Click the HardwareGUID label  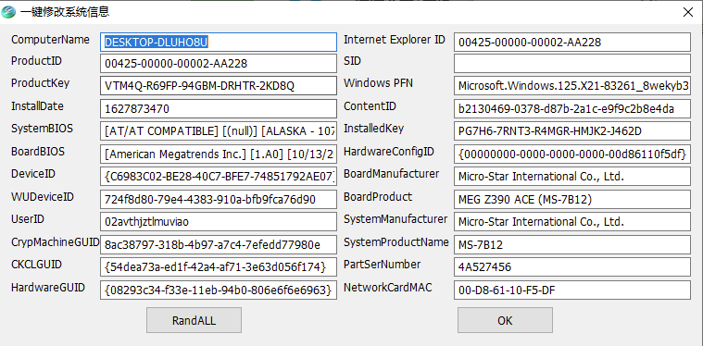coord(48,288)
